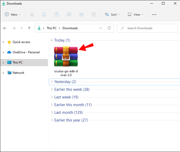Click the Share icon in toolbar

point(81,14)
